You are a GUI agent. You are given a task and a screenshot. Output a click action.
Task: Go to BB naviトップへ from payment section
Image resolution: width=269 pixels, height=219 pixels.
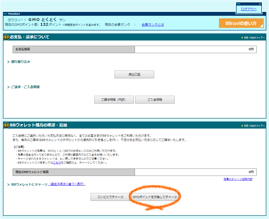(254, 38)
